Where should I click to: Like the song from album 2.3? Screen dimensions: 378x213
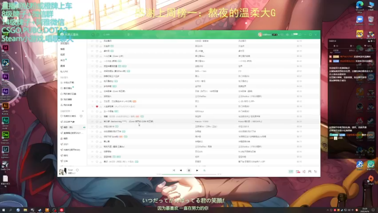[97, 71]
